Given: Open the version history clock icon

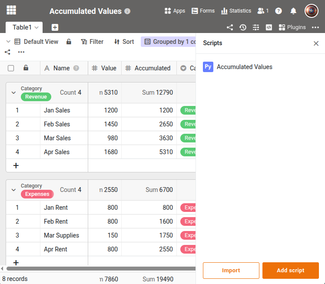Looking at the screenshot, I should tap(243, 27).
